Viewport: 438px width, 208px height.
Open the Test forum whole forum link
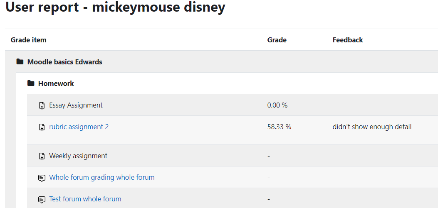click(85, 199)
